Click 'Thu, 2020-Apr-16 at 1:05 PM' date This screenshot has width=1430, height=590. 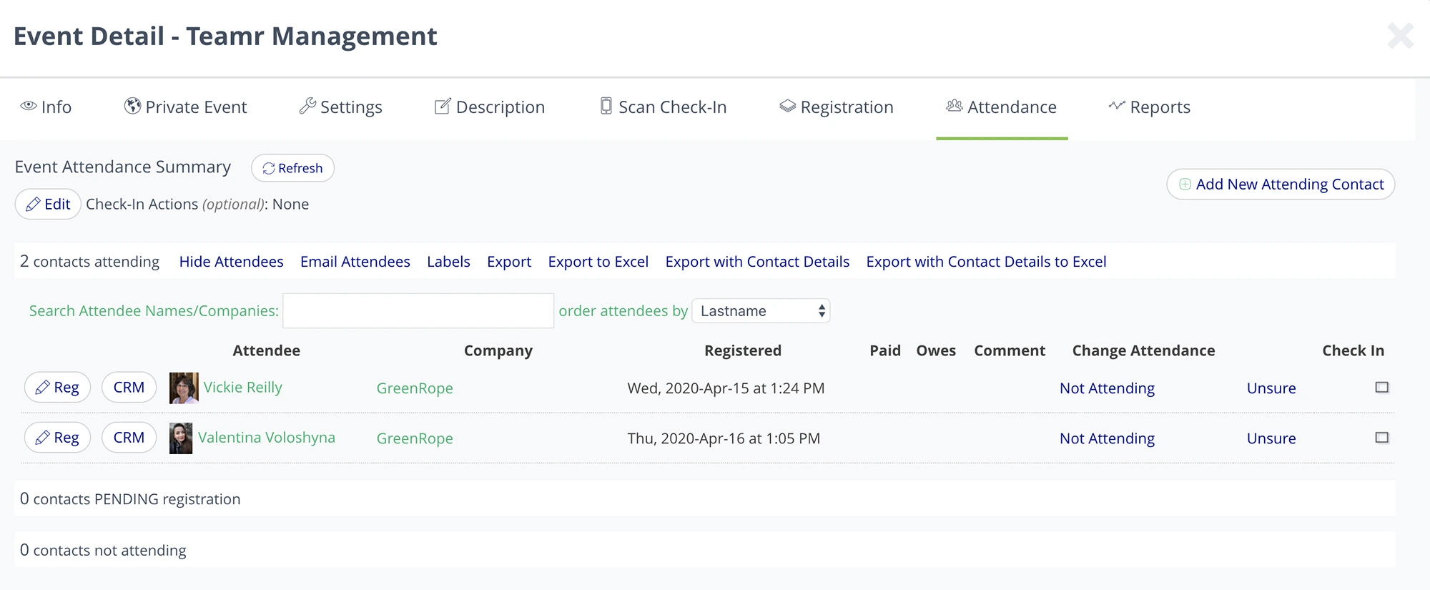pos(724,438)
